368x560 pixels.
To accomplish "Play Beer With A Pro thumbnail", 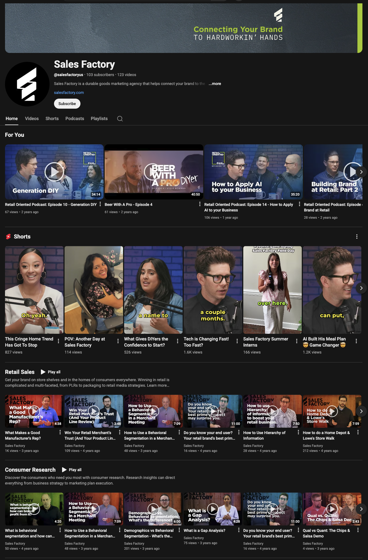I will click(x=154, y=172).
